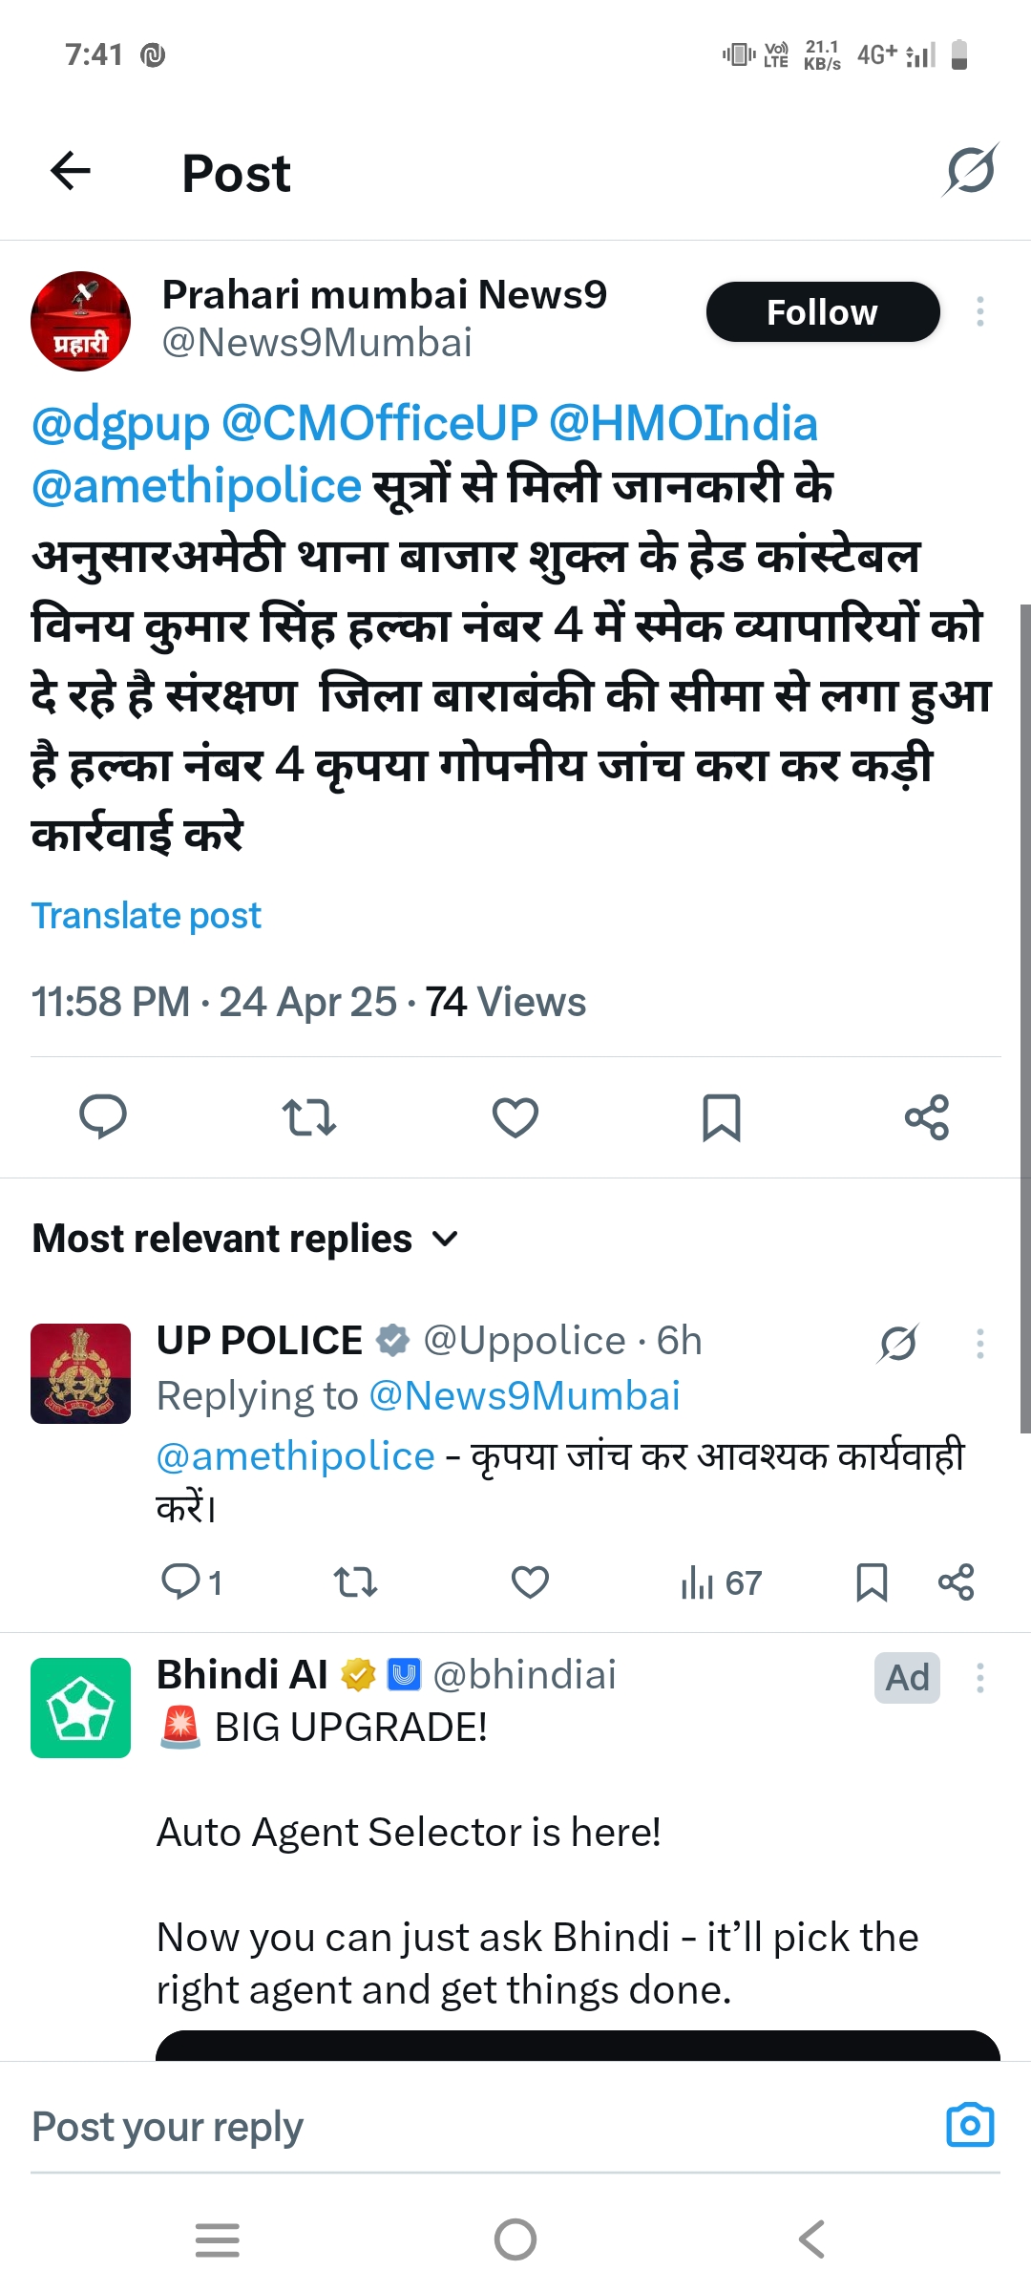Open more options on Bhindi AI ad
Screen dimensions: 1031x2292
980,1678
